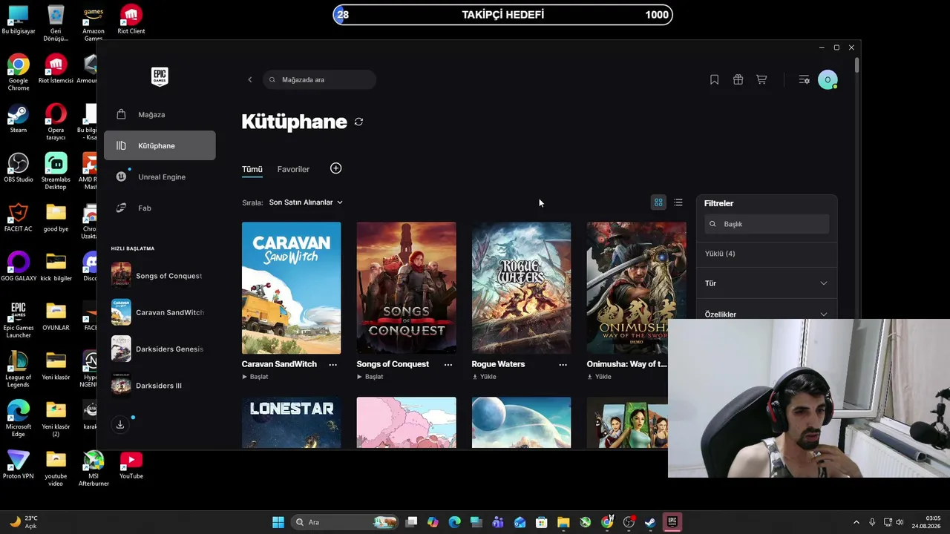Expand the Özellikler filter section
Image resolution: width=950 pixels, height=534 pixels.
766,314
